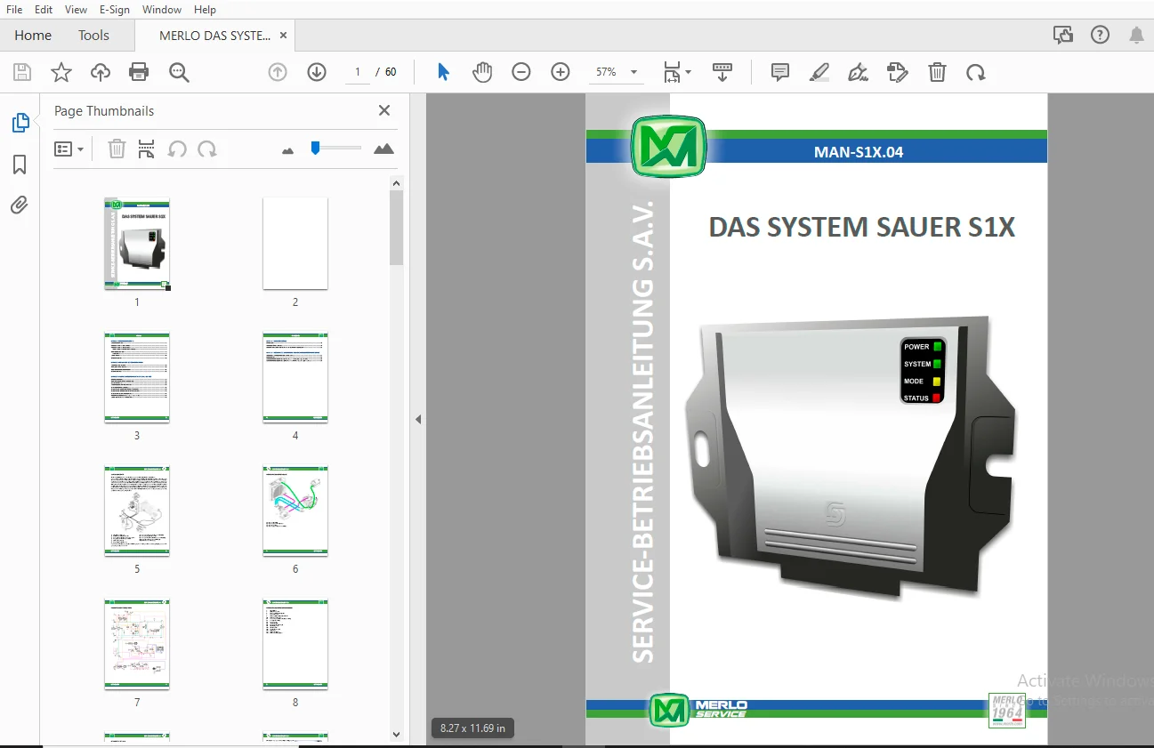Viewport: 1154px width, 748px height.
Task: Select page 1 thumbnail
Action: click(137, 244)
